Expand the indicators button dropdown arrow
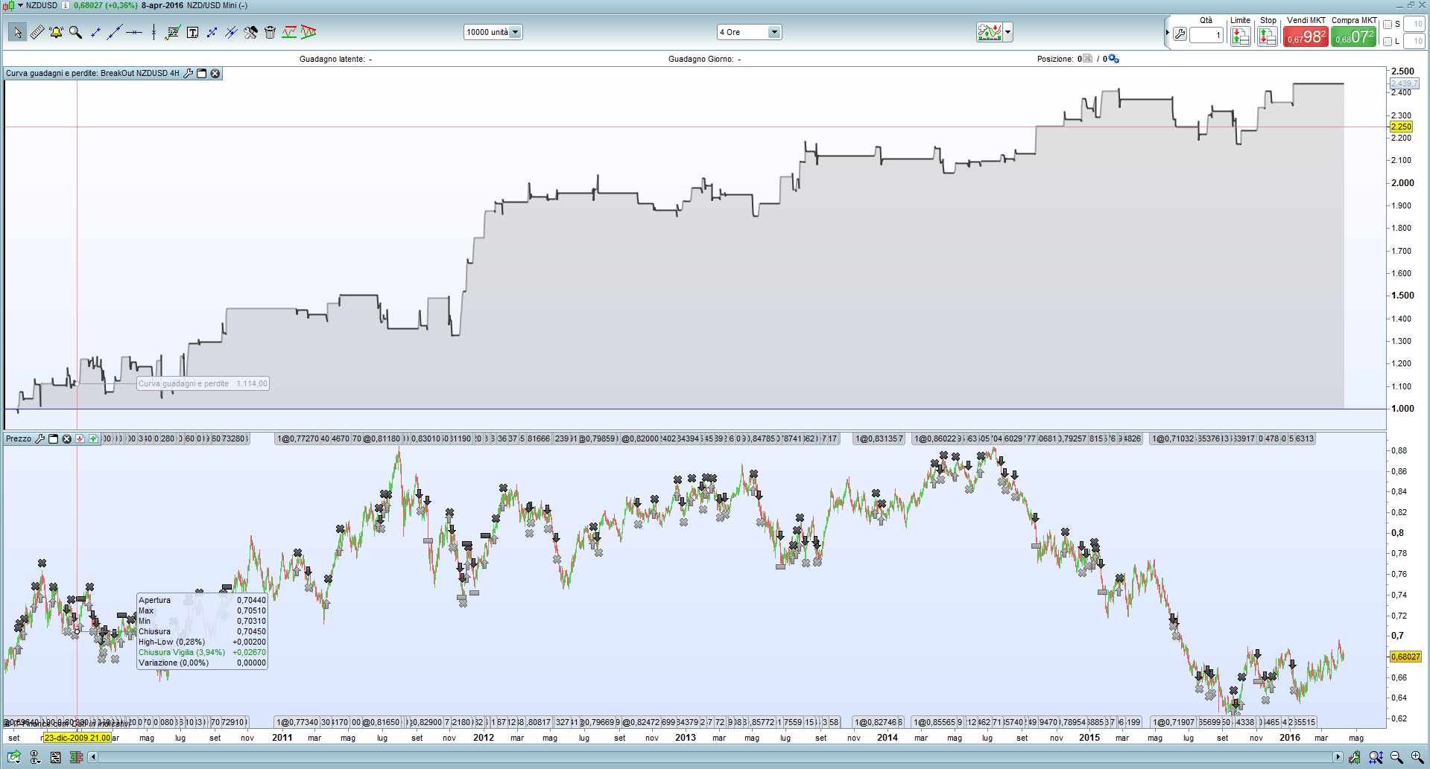This screenshot has width=1430, height=769. click(x=1008, y=32)
